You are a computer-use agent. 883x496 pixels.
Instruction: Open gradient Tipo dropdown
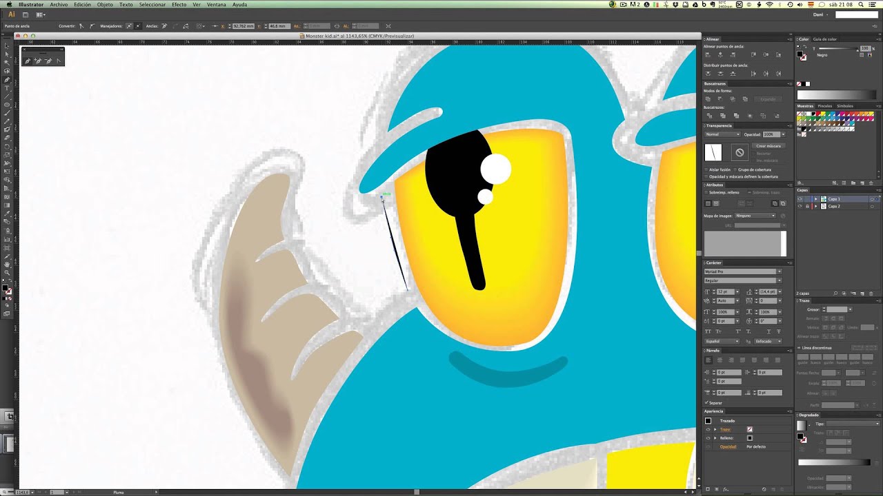[x=853, y=424]
